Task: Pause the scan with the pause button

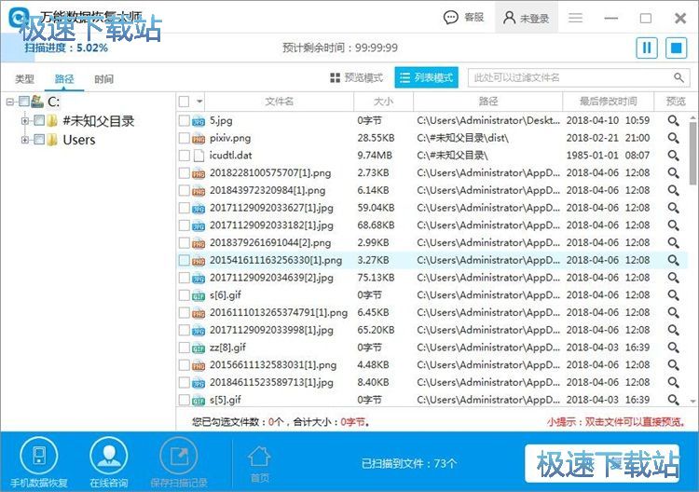Action: 647,48
